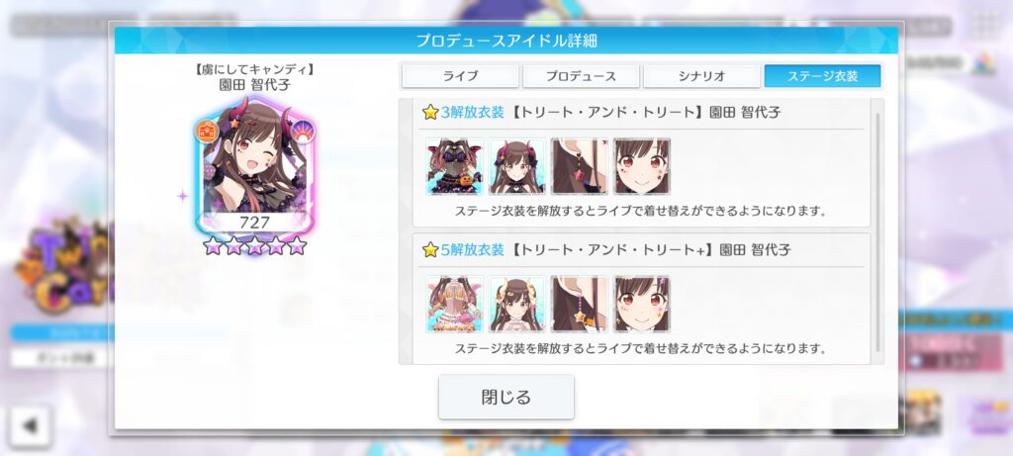Viewport: 1013px width, 456px height.
Task: Open the ライブ tab
Action: [x=460, y=75]
